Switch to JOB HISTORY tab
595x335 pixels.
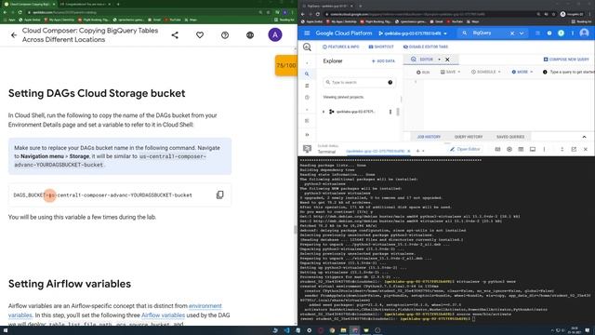coord(429,137)
